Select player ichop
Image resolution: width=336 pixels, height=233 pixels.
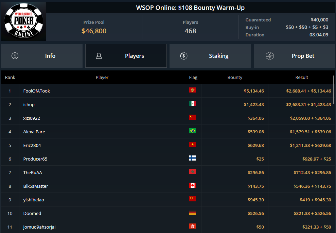point(29,105)
